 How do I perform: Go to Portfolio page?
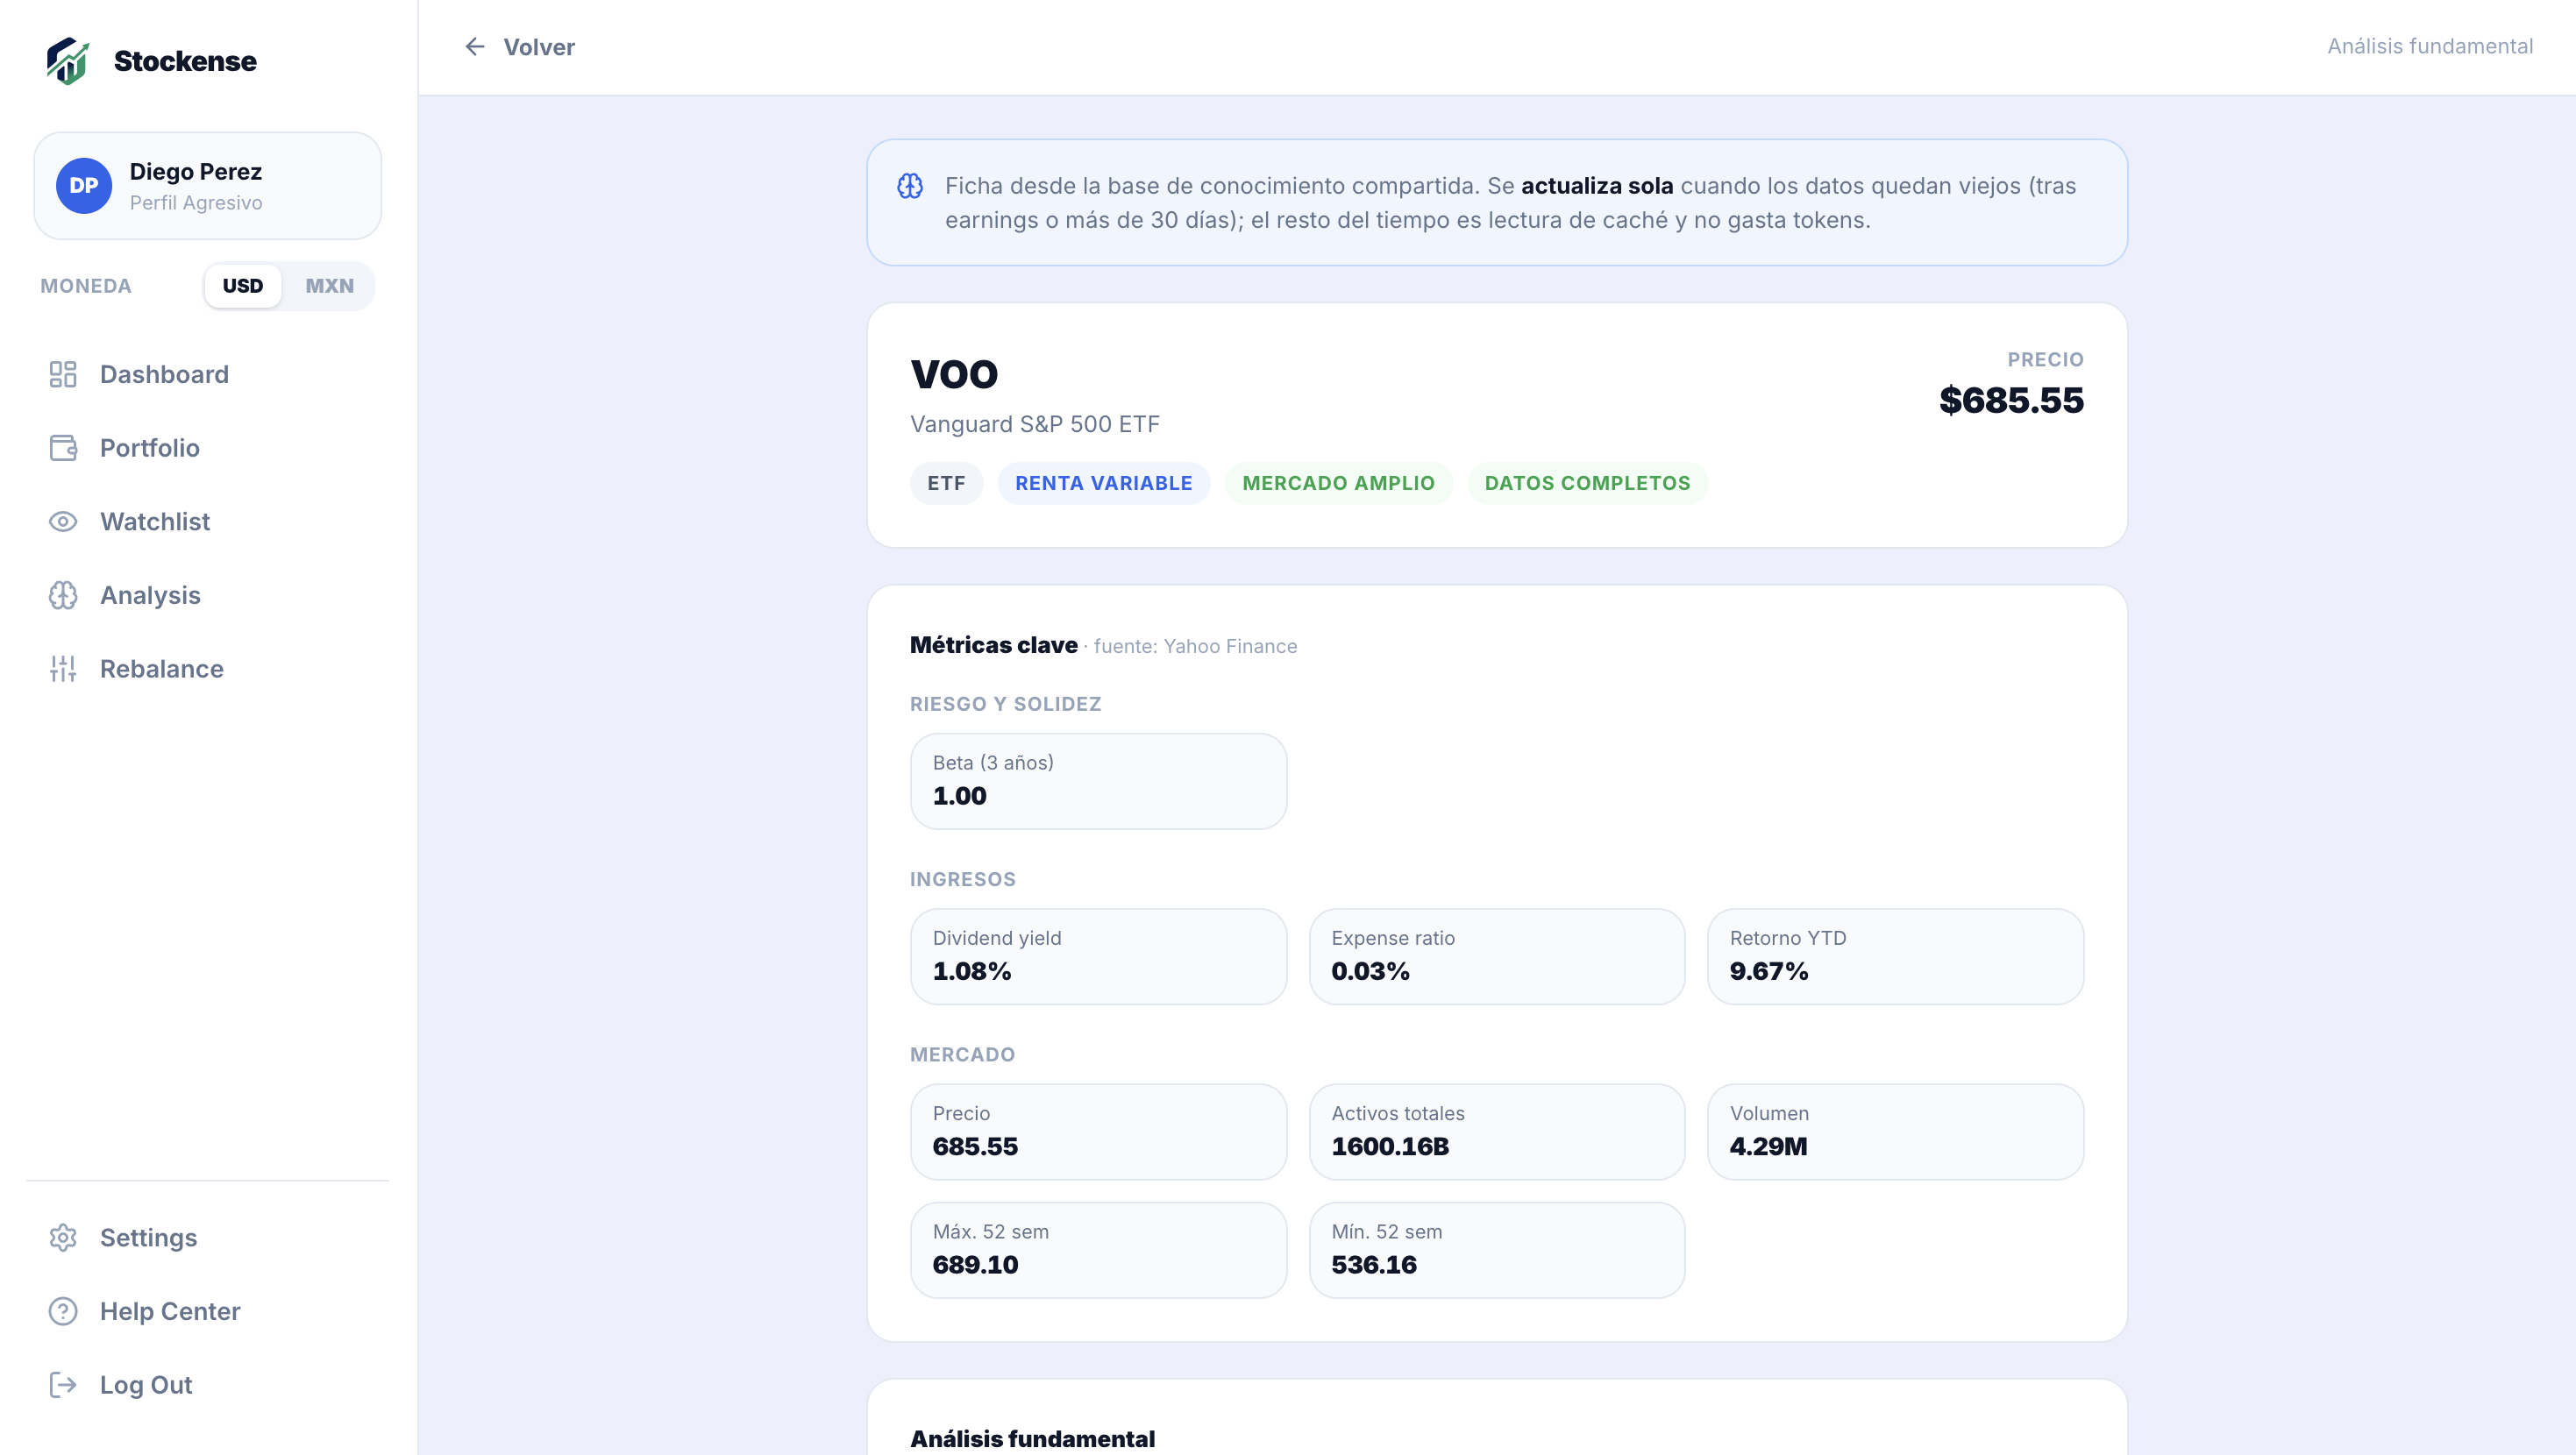coord(208,448)
